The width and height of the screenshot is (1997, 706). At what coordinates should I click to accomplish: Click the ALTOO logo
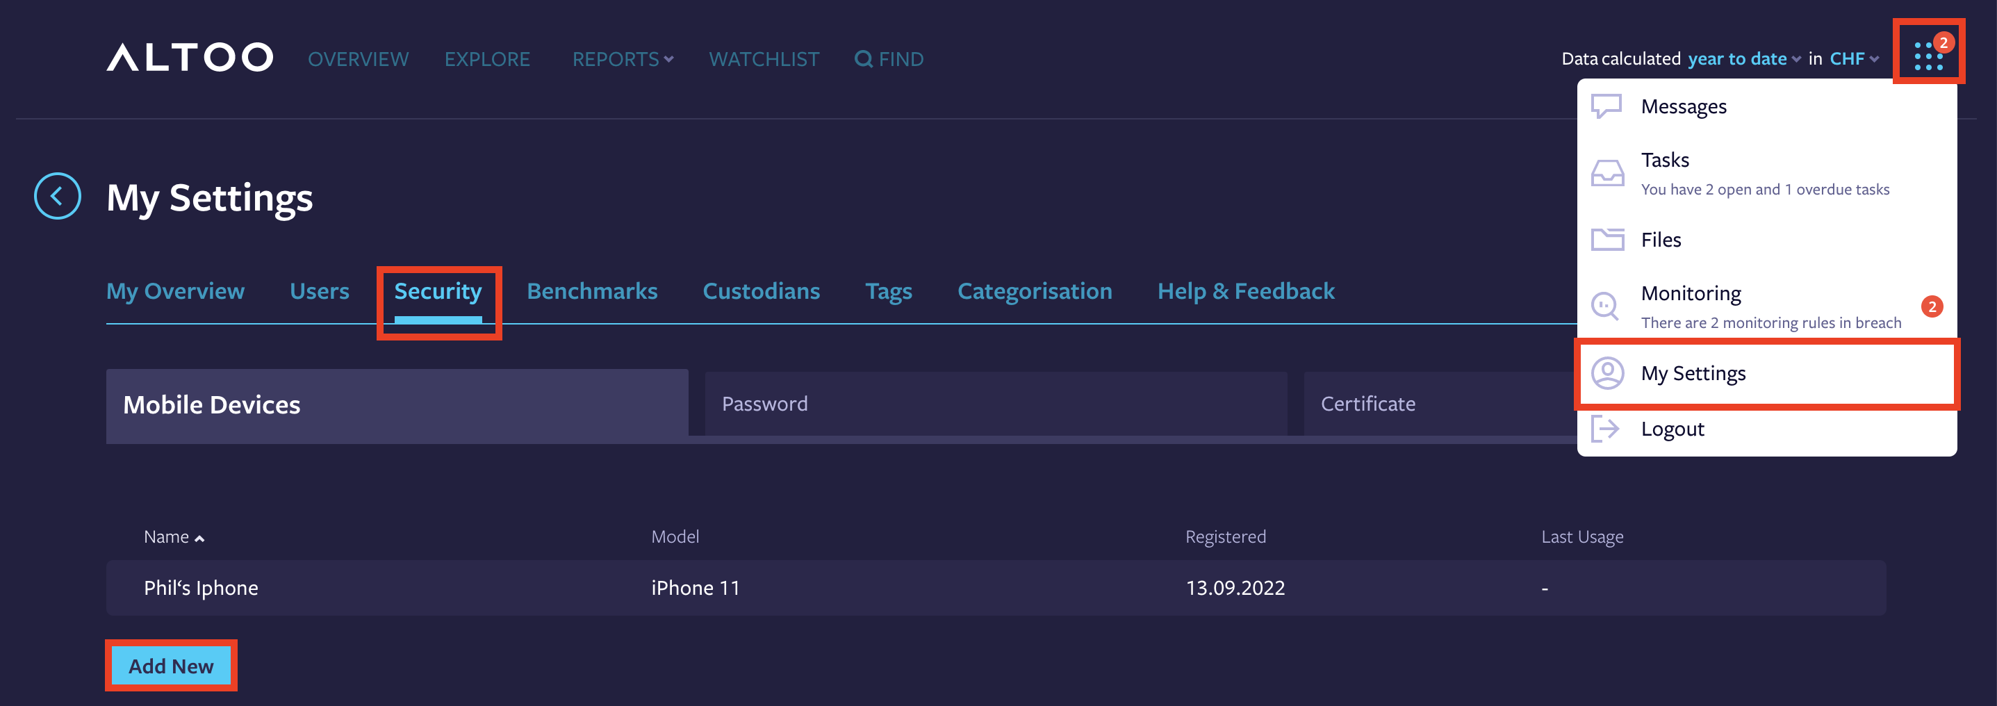(190, 58)
